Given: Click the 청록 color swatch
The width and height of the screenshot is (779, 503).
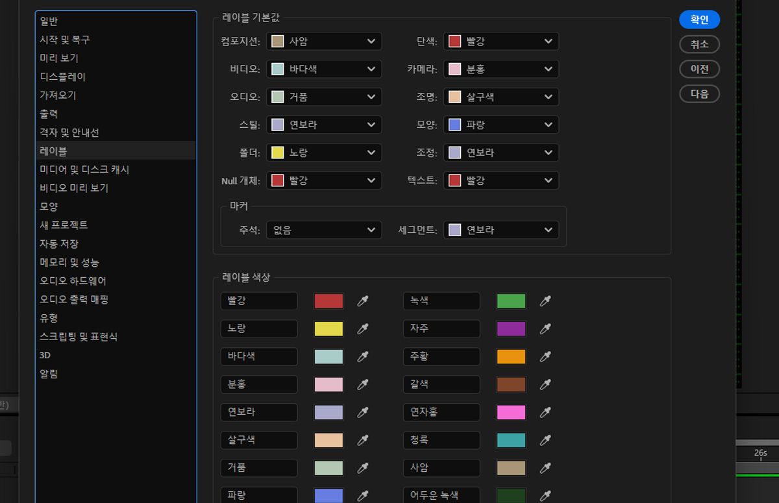Looking at the screenshot, I should (x=511, y=440).
